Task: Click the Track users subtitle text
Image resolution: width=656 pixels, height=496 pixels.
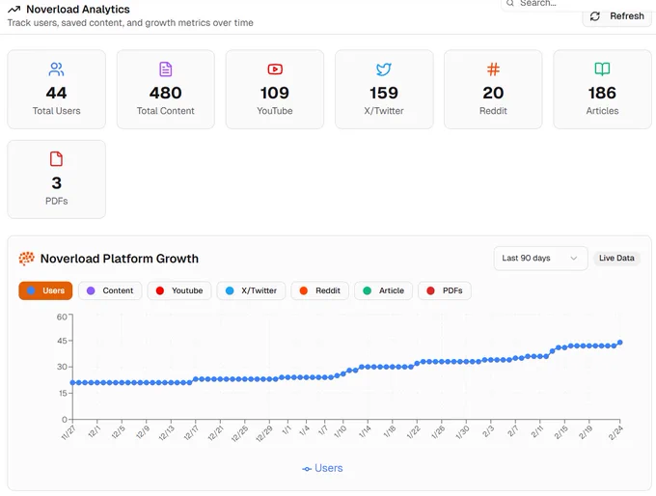Action: tap(130, 23)
